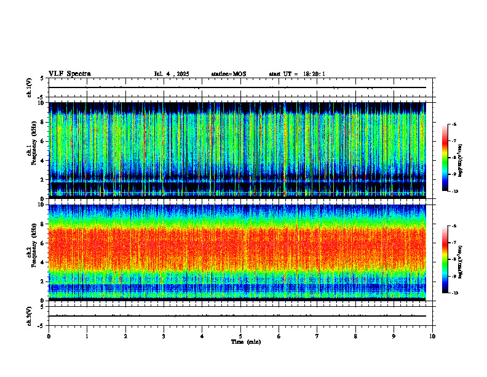Click the "5" tick label on Time axis
This screenshot has width=487, height=377.
point(240,336)
